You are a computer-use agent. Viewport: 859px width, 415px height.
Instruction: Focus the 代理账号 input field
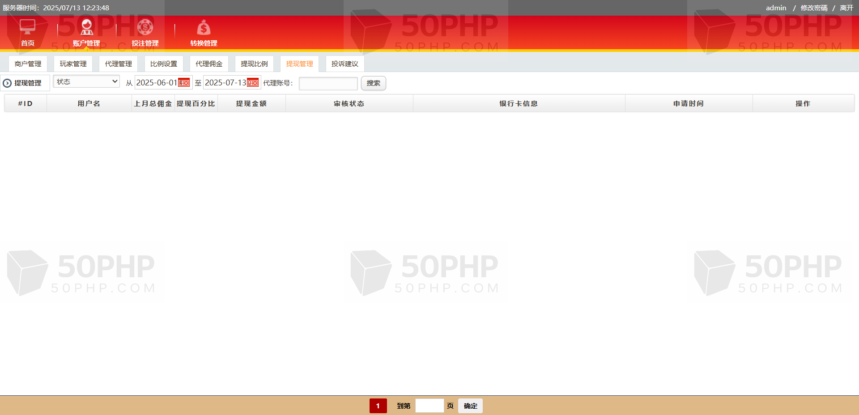(328, 83)
